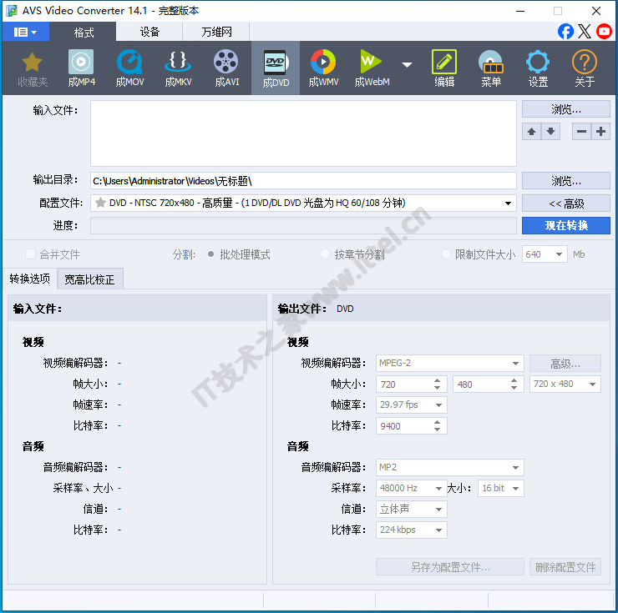Switch to the 设备 tab
Viewport: 618px width, 613px height.
[149, 32]
